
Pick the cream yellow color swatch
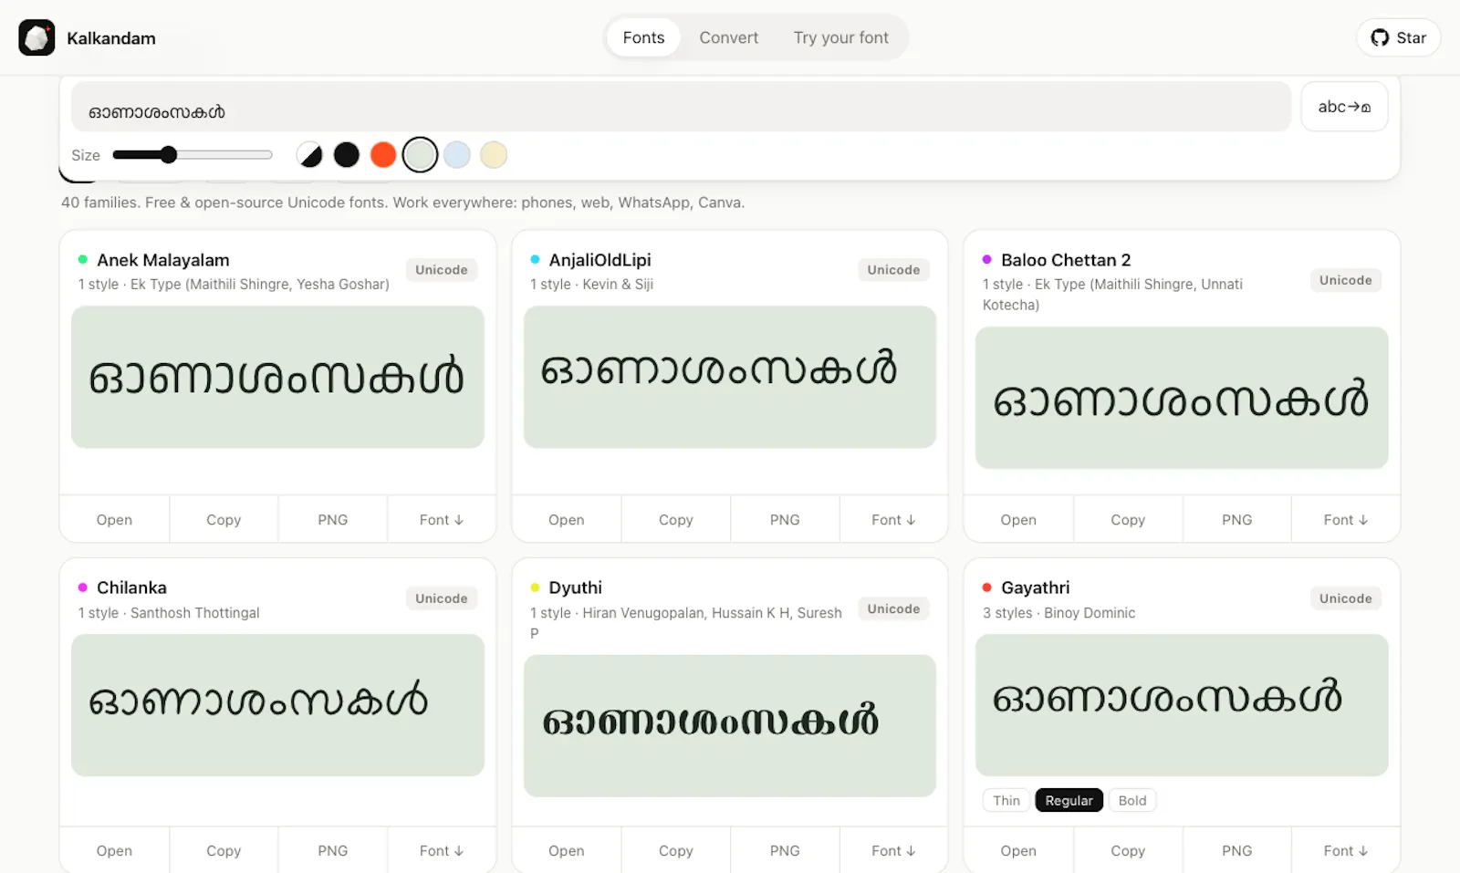click(x=494, y=155)
